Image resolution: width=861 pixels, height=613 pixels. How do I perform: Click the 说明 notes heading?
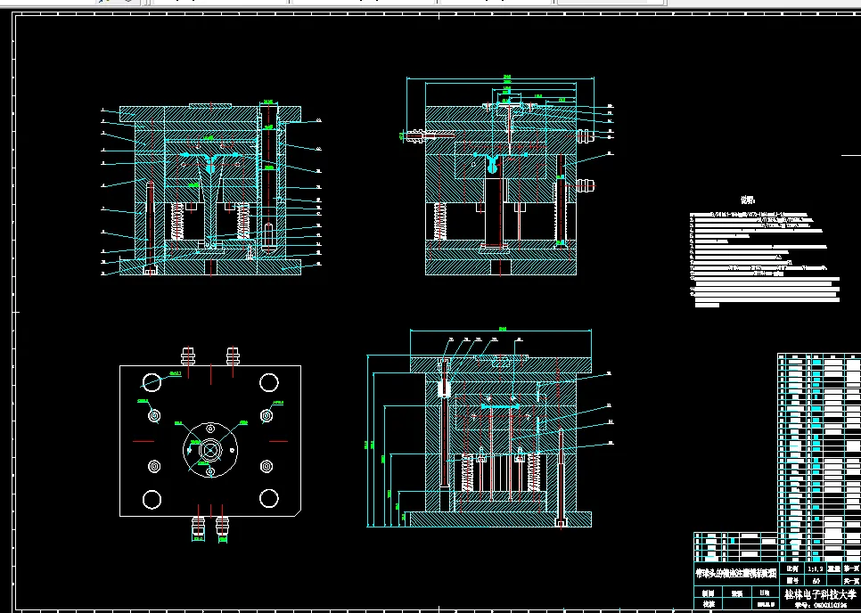747,200
